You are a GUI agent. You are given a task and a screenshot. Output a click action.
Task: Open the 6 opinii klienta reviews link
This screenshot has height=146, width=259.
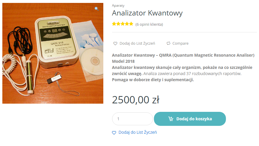(x=149, y=25)
